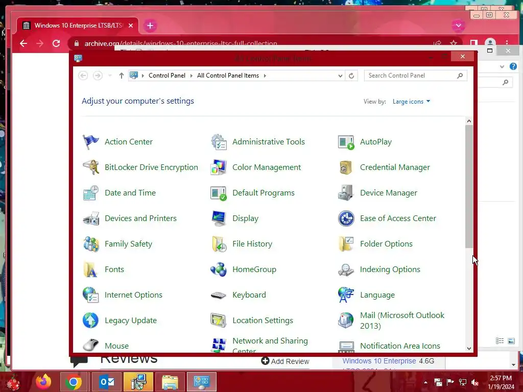The height and width of the screenshot is (392, 523).
Task: Open the Internet Options globe icon
Action: coord(91,295)
